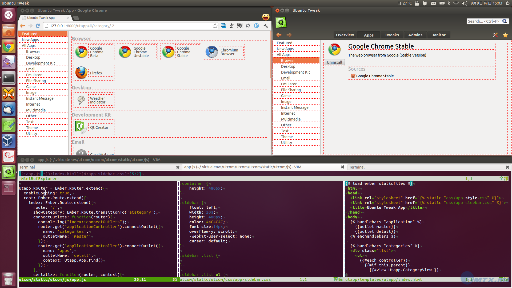
Task: Select Emulator in Ubuntu Tweak sidebar
Action: [x=296, y=84]
